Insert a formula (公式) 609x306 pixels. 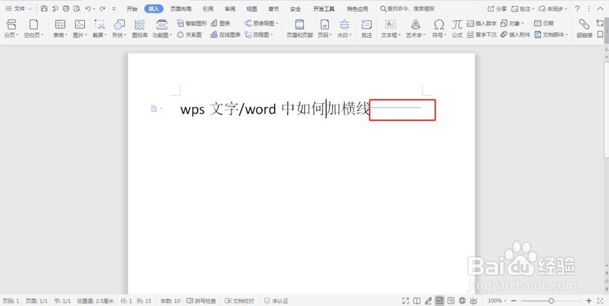[x=457, y=29]
